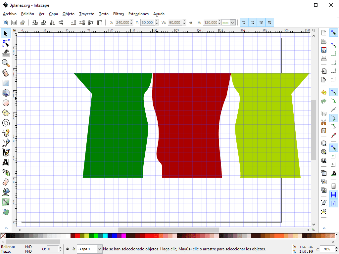Image resolution: width=339 pixels, height=254 pixels.
Task: Toggle the grid display button
Action: pyautogui.click(x=334, y=195)
